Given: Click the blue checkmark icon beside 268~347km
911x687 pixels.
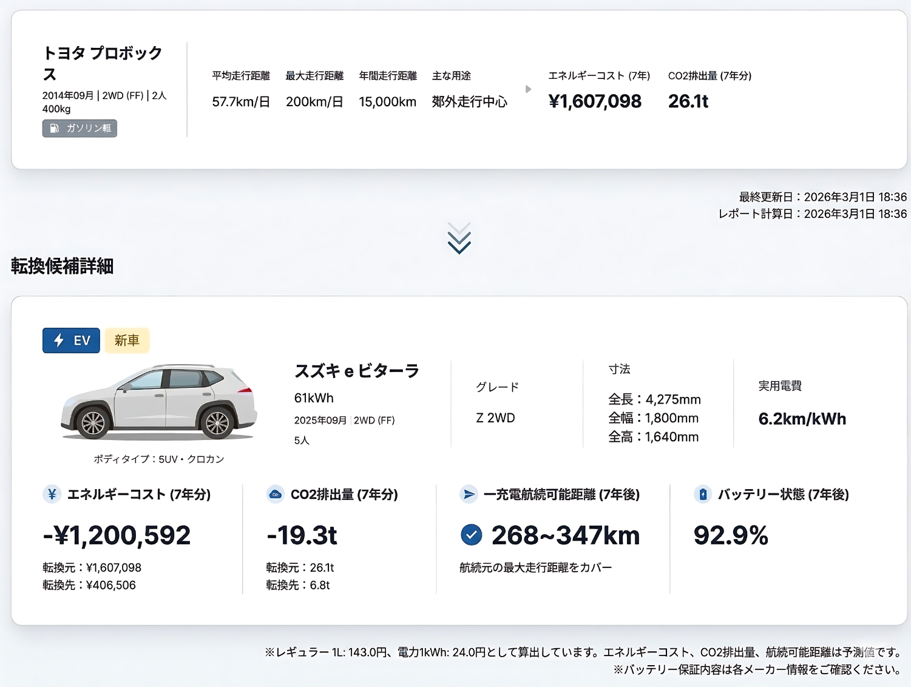Looking at the screenshot, I should pos(470,535).
